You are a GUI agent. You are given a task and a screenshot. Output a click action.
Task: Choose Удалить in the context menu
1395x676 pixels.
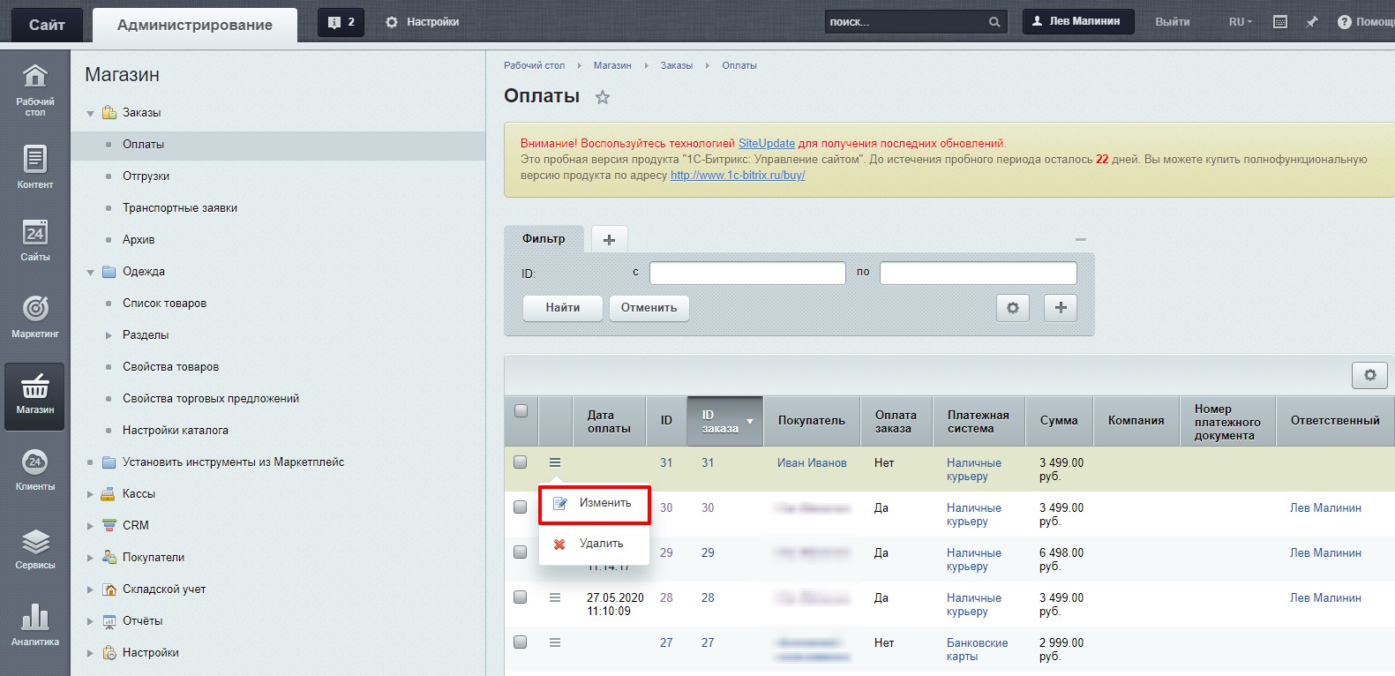pos(595,544)
